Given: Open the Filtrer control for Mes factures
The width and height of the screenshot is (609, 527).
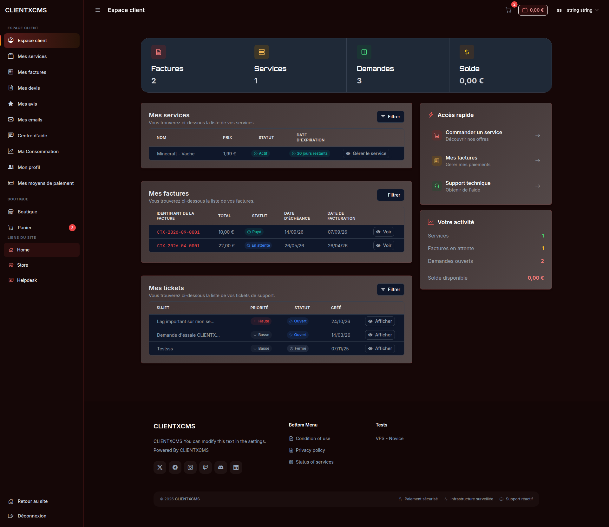Looking at the screenshot, I should [x=390, y=195].
